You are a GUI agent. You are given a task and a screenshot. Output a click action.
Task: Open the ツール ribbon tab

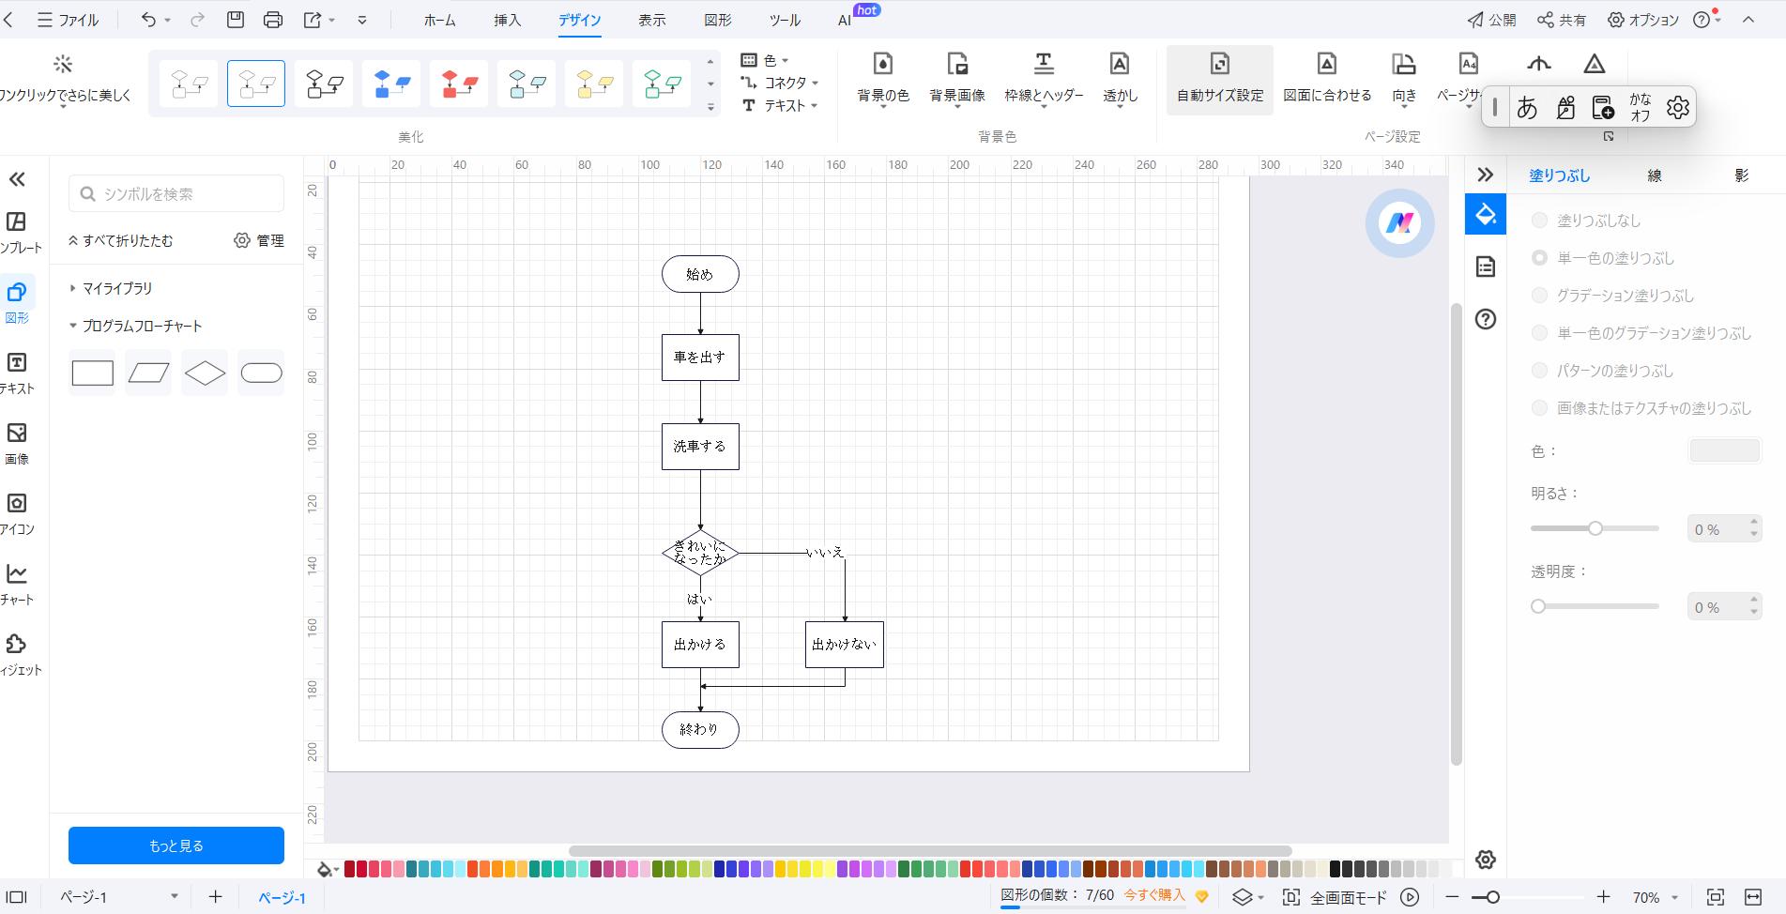click(x=785, y=20)
